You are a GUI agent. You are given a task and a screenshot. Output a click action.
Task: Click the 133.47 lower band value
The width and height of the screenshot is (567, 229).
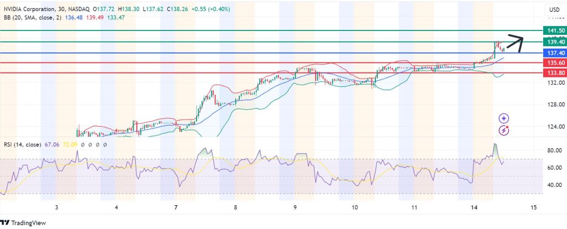tap(115, 17)
